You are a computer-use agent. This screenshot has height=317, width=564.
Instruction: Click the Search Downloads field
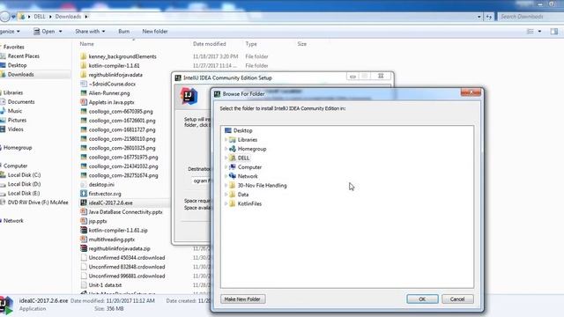(x=531, y=17)
